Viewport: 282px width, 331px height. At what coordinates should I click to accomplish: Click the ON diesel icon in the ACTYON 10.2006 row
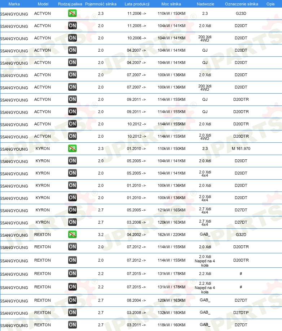point(72,38)
